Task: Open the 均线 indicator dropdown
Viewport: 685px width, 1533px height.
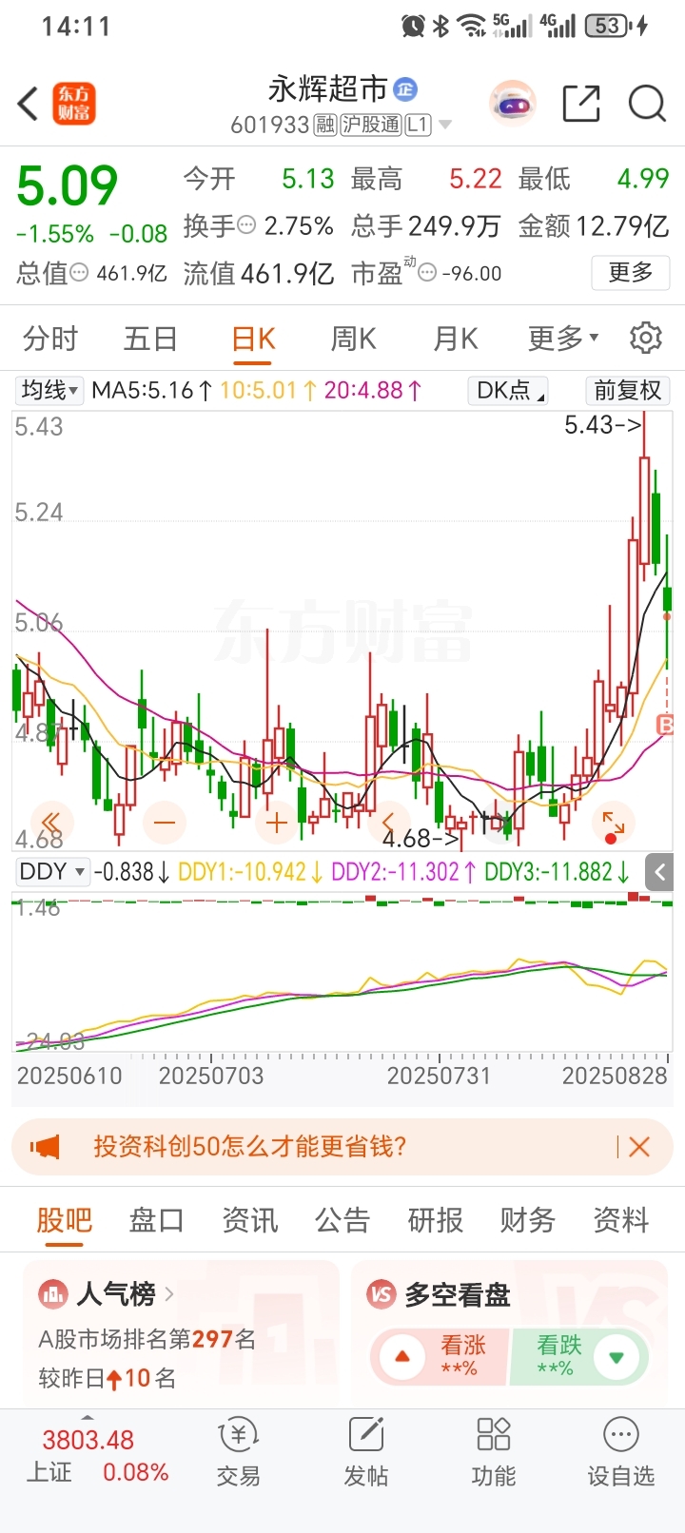Action: 49,390
